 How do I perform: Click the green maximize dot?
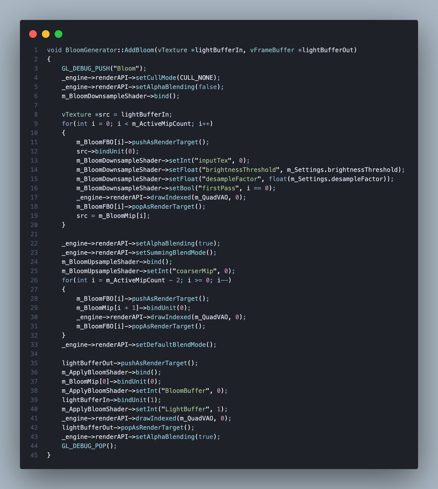pos(59,34)
